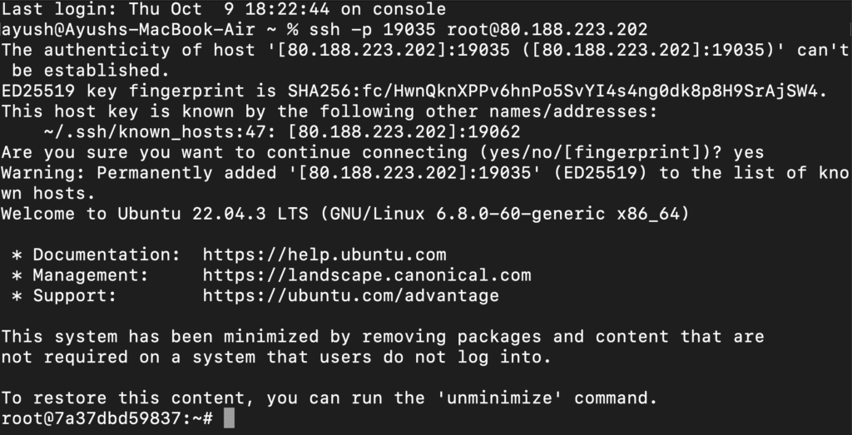The width and height of the screenshot is (852, 435).
Task: Click the typed "yes" confirmation answer
Action: tap(749, 152)
